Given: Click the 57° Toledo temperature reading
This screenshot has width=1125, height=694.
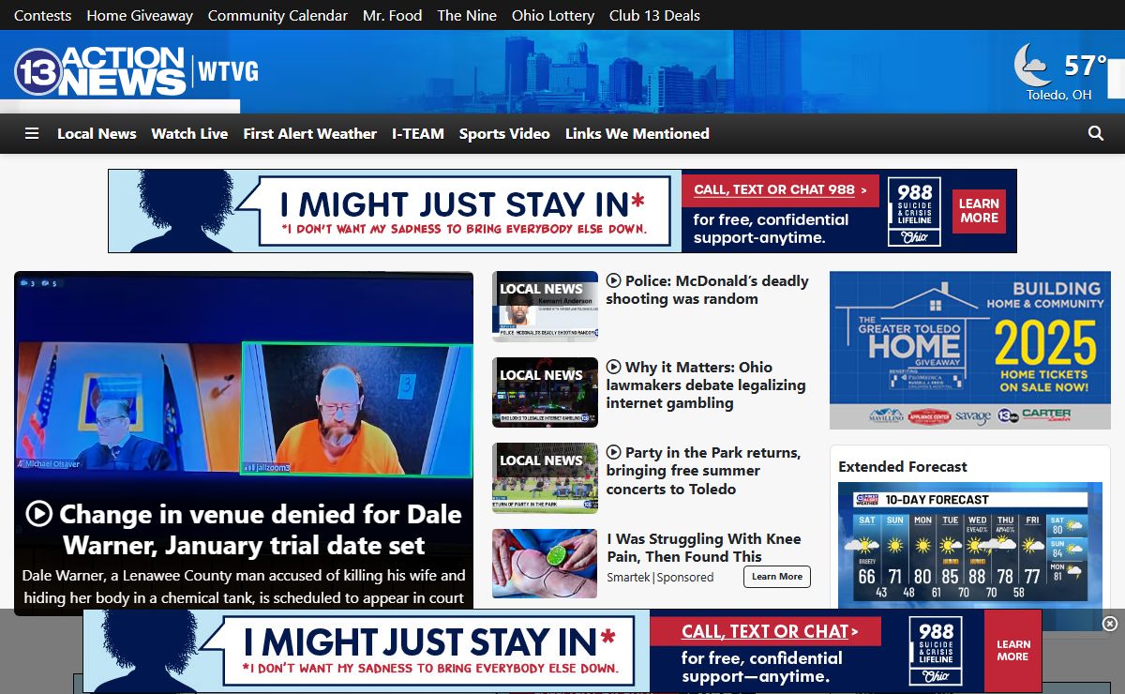Looking at the screenshot, I should [x=1086, y=66].
